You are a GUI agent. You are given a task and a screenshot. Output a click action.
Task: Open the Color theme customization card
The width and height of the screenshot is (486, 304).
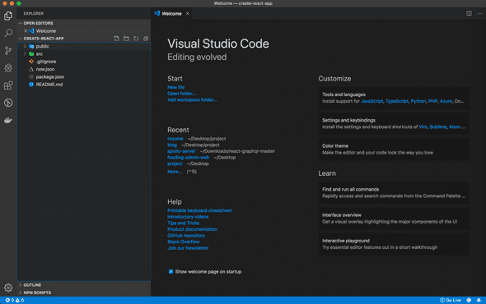click(394, 149)
